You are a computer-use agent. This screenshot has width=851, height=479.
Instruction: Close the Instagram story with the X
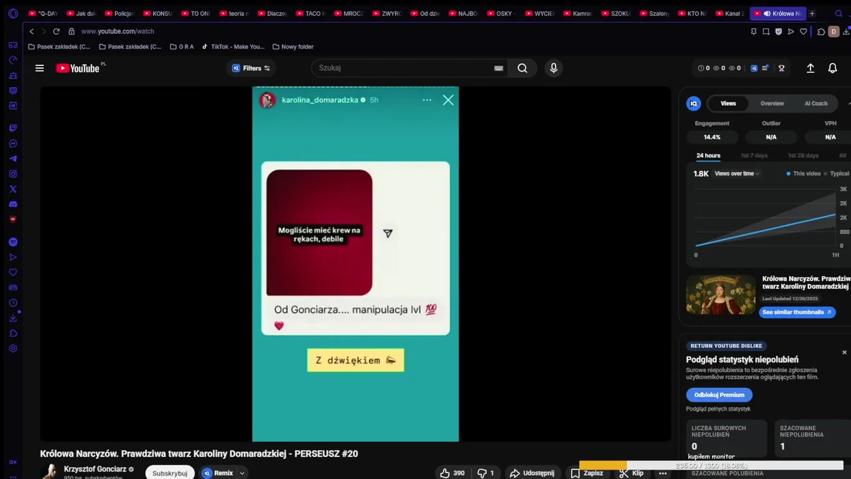(x=448, y=100)
